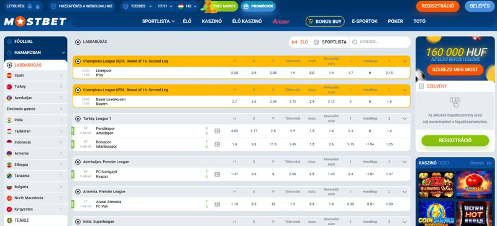
Task: Click the Indonesia flag icon
Action: pyautogui.click(x=9, y=142)
